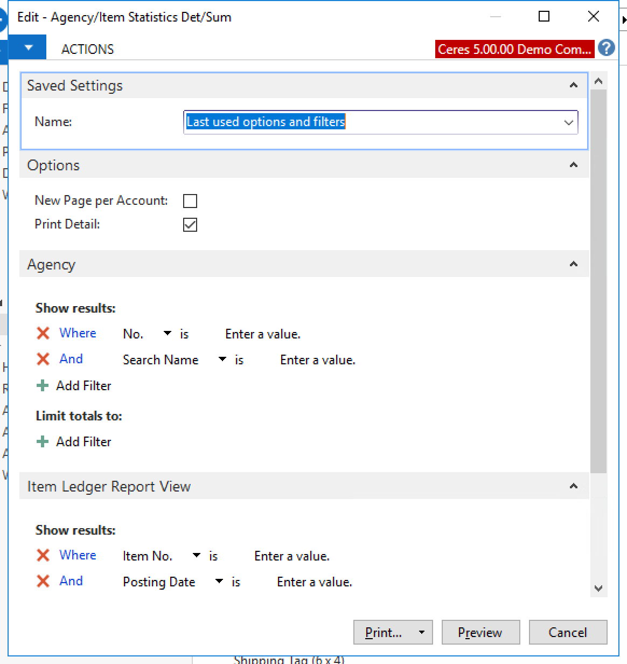Viewport: 627px width, 664px height.
Task: Open the Search Name field dropdown arrow
Action: coord(222,359)
